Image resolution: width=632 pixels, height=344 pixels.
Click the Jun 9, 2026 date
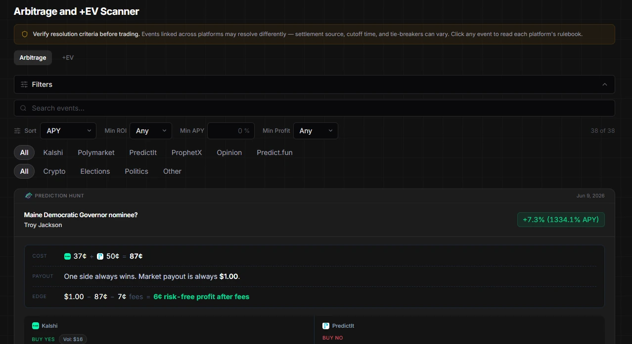tap(590, 196)
